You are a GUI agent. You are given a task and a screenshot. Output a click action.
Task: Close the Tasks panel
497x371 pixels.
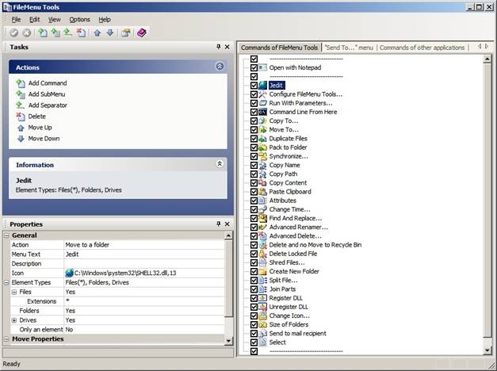(227, 47)
